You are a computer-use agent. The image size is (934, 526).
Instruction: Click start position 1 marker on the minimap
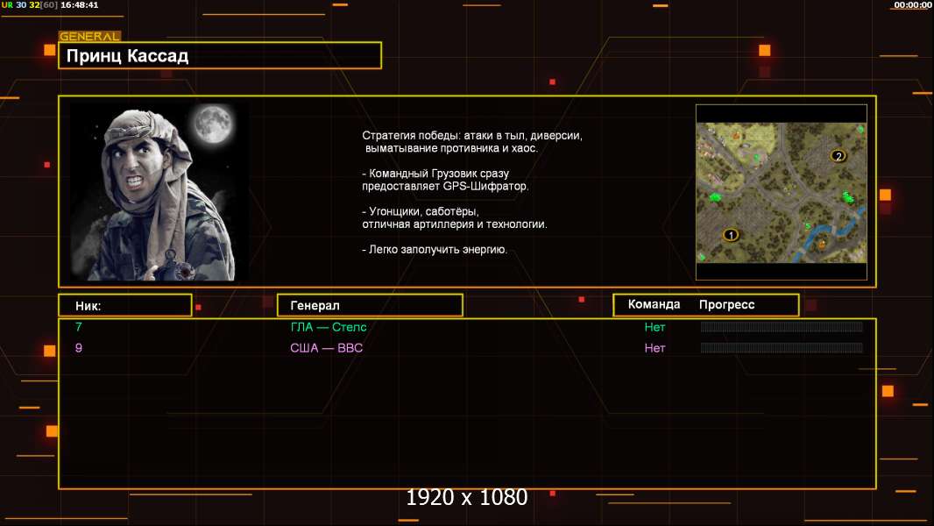click(x=731, y=235)
